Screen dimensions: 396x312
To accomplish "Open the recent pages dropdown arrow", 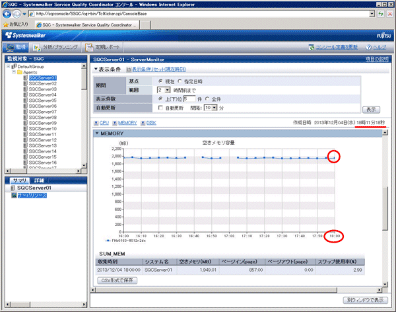I will click(24, 14).
